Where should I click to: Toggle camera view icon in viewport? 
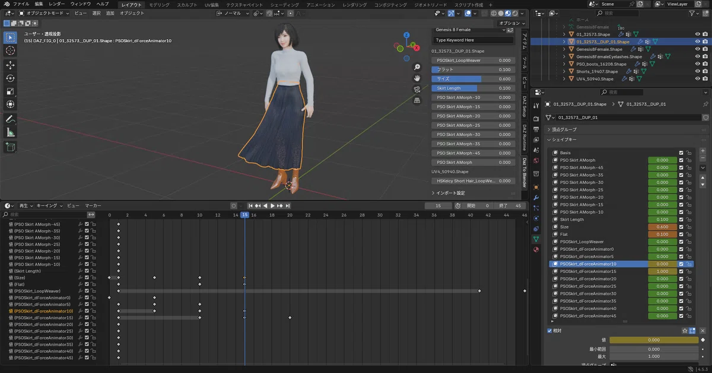click(417, 89)
